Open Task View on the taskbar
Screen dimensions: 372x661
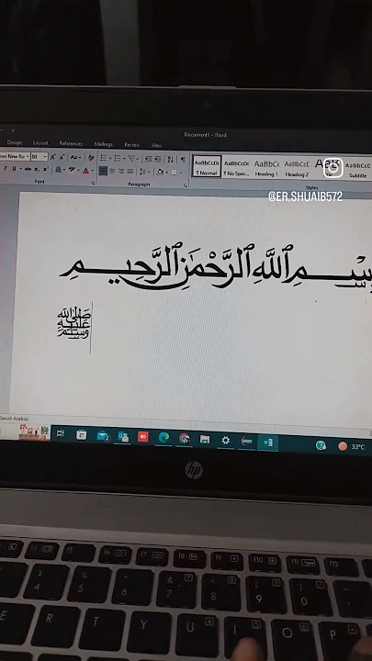point(61,433)
